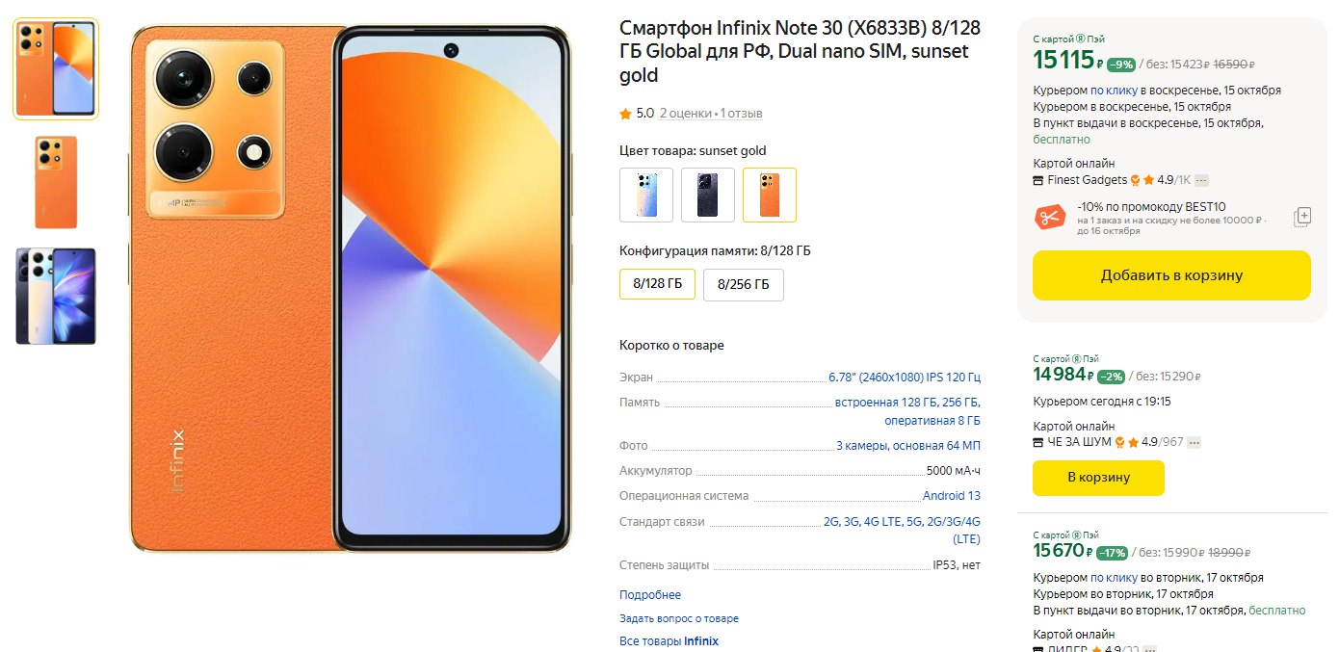This screenshot has width=1339, height=652.
Task: Copy the BEST10 promo code icon
Action: [1302, 217]
